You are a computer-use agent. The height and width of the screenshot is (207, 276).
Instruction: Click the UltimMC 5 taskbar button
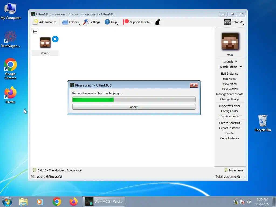(104, 202)
